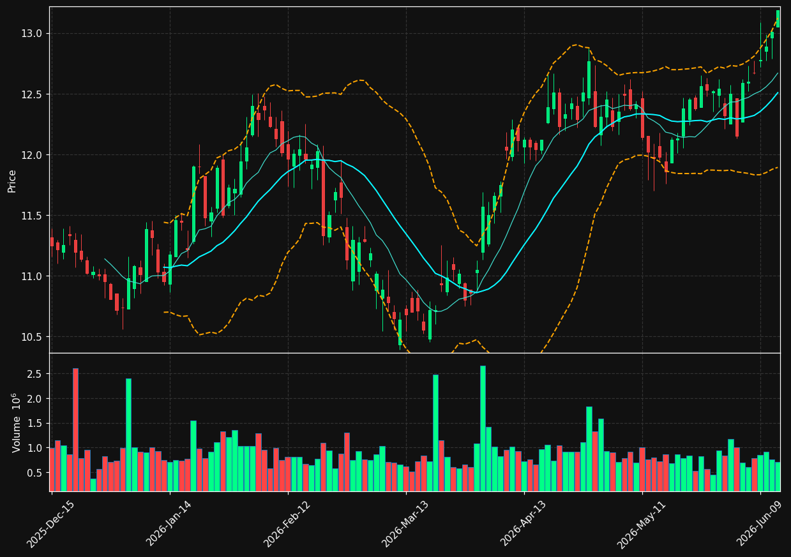Screen dimensions: 791x557
Task: Click the 2026-Feb-12 date label
Action: tap(287, 524)
